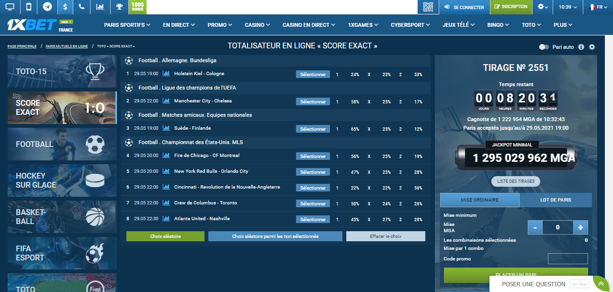Open stats icon for New York Red Bulls match

166,171
